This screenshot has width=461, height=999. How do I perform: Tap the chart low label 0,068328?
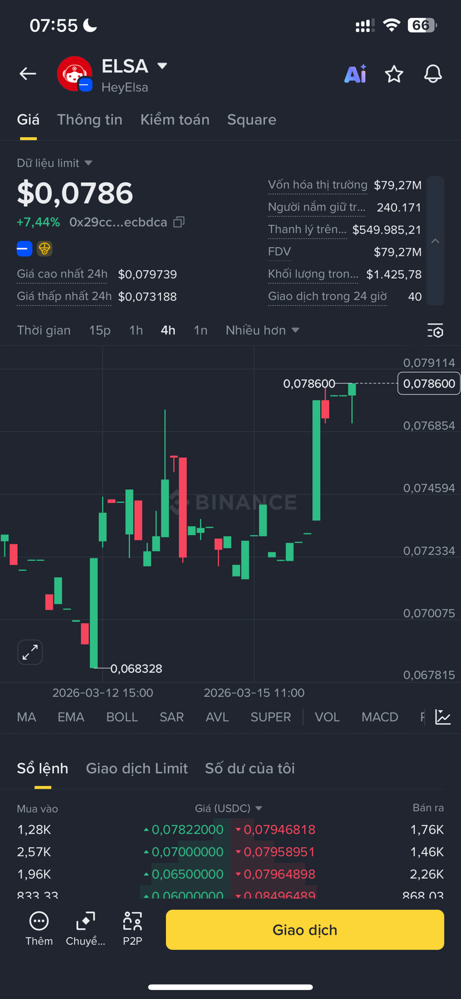tap(136, 668)
